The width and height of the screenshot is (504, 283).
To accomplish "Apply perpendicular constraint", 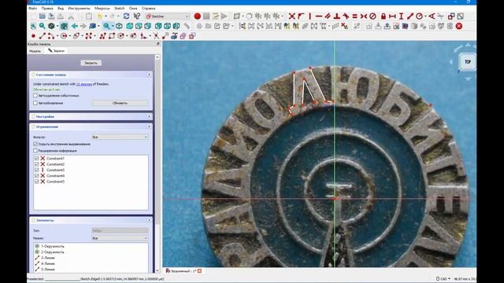I will [x=337, y=16].
